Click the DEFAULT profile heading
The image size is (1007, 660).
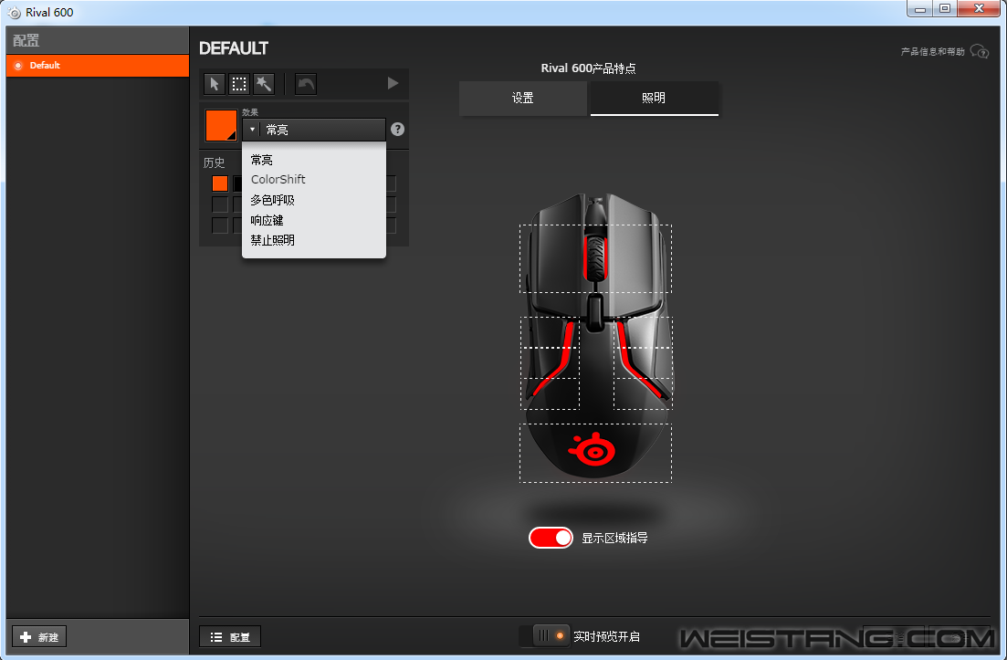point(234,48)
